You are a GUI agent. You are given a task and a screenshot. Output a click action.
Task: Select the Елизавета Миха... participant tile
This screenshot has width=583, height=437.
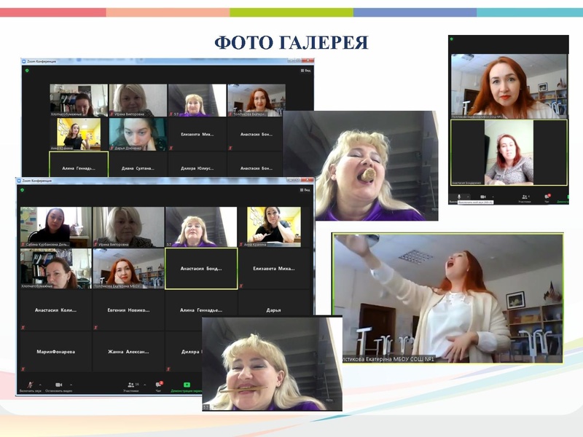click(x=273, y=269)
